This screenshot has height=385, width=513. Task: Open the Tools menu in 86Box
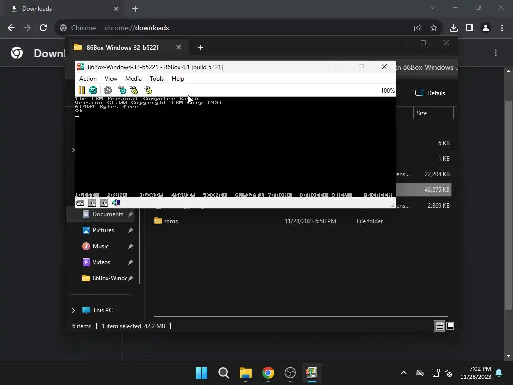coord(157,79)
